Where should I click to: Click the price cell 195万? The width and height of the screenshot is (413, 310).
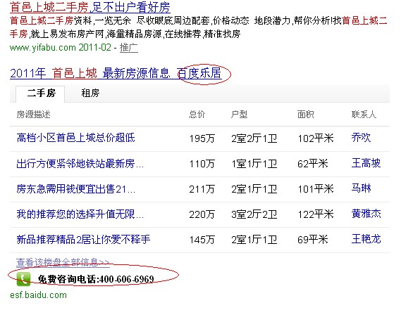coord(202,138)
